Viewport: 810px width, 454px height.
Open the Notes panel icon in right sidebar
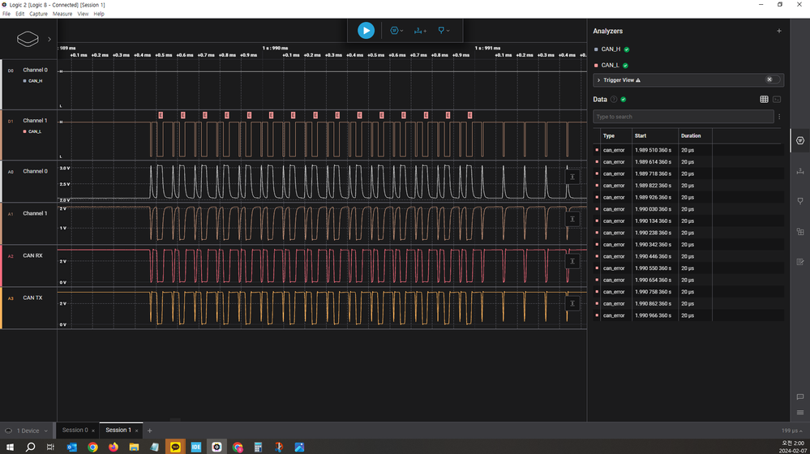pyautogui.click(x=800, y=261)
